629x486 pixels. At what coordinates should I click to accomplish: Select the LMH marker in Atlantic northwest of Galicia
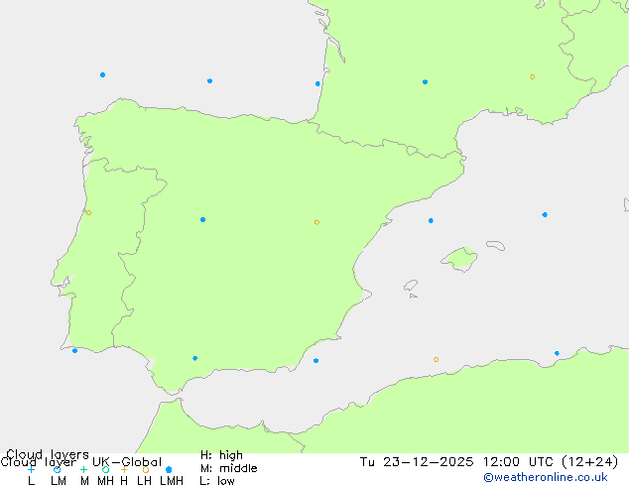[103, 75]
